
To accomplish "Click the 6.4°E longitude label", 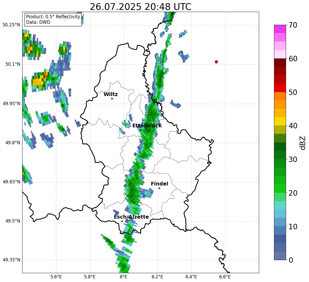I will point(191,277).
